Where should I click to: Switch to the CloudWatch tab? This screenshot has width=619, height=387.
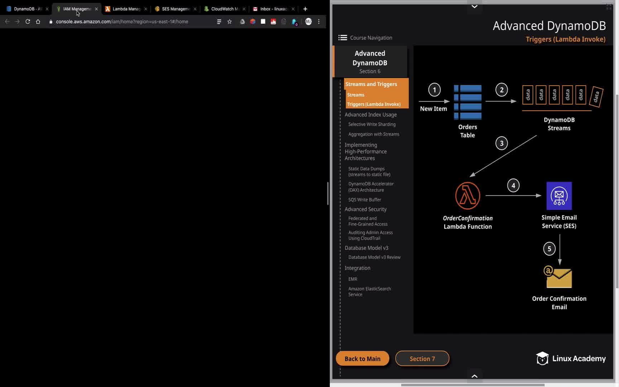[x=224, y=9]
